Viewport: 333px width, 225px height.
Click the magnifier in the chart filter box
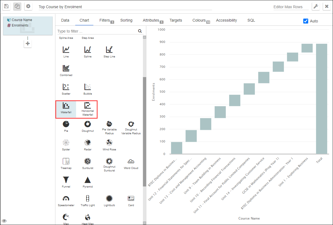pyautogui.click(x=140, y=31)
